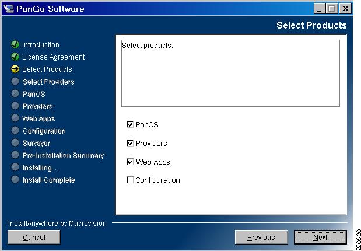Viewport: 361px width, 251px height.
Task: Click the gray bullet beside PanOS step
Action: coord(15,93)
